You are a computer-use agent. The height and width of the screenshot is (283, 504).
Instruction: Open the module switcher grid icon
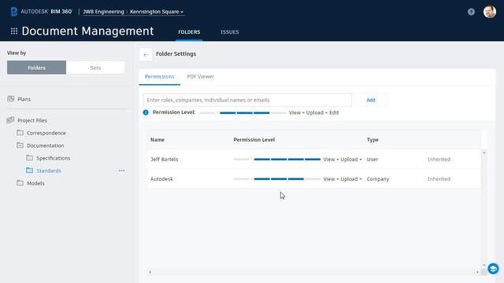coord(14,31)
